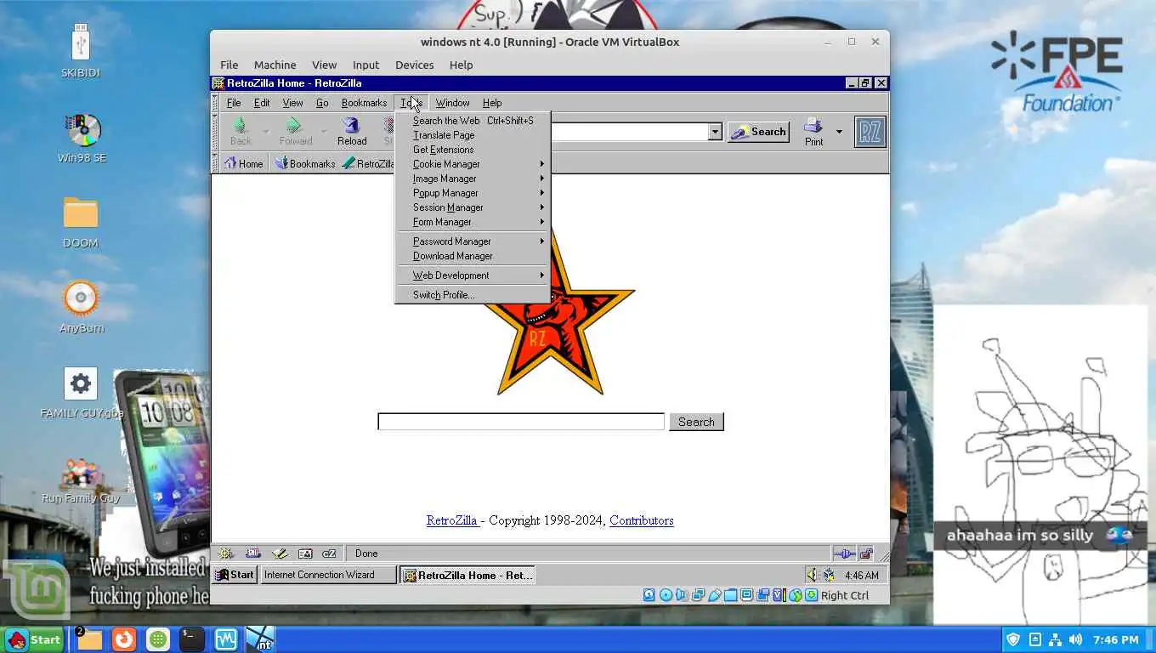Click the VirtualBox NT icon in host taskbar
The width and height of the screenshot is (1156, 653).
pyautogui.click(x=260, y=639)
